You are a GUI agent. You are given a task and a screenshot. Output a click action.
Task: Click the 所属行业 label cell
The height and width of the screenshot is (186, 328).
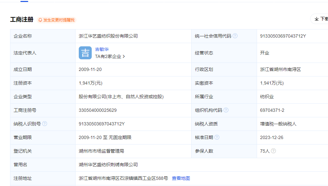coord(224,97)
